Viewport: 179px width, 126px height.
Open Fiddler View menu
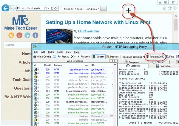pyautogui.click(x=69, y=52)
